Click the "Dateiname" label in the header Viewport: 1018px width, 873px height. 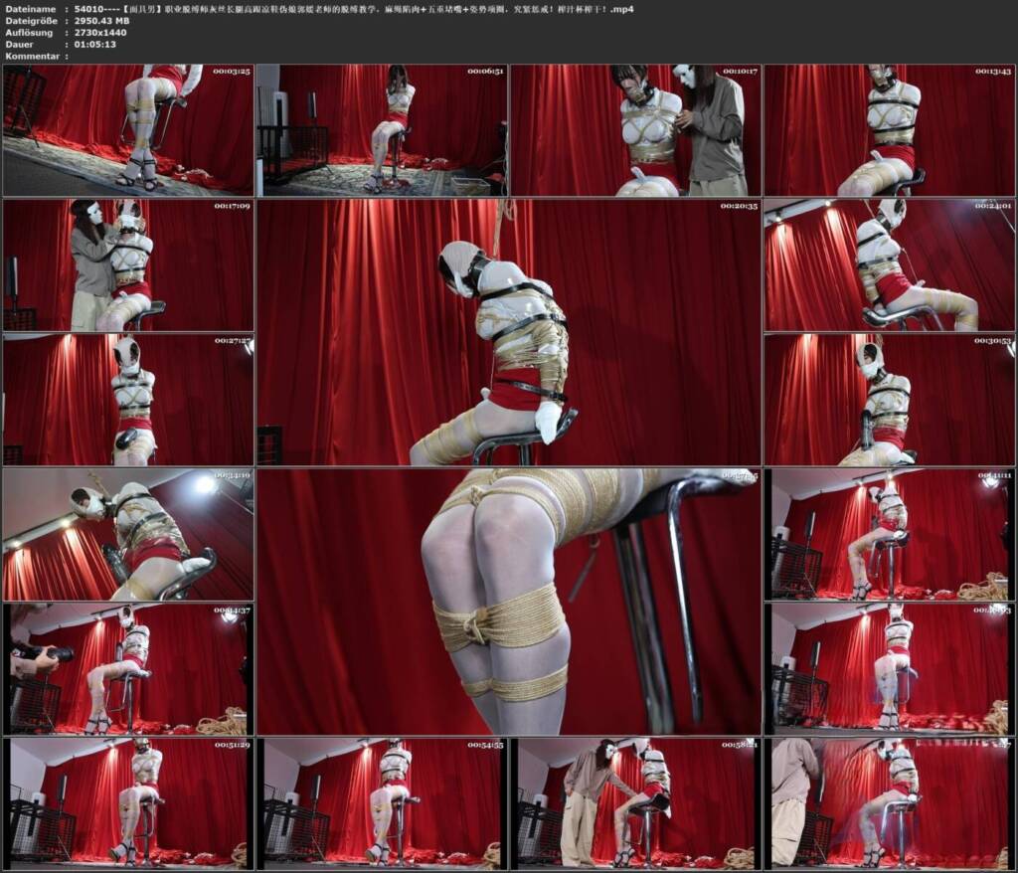[x=31, y=9]
